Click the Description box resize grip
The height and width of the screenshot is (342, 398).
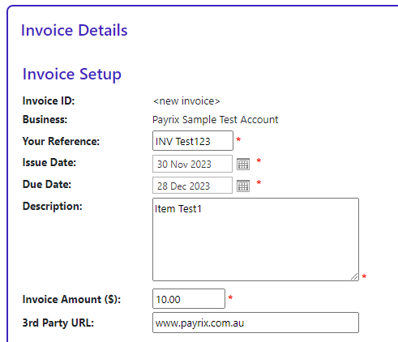[x=354, y=276]
